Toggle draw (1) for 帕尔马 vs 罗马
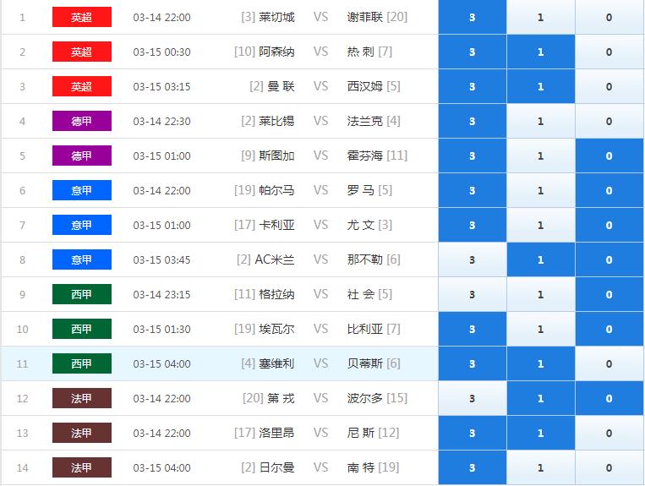645x486 pixels. click(x=540, y=190)
